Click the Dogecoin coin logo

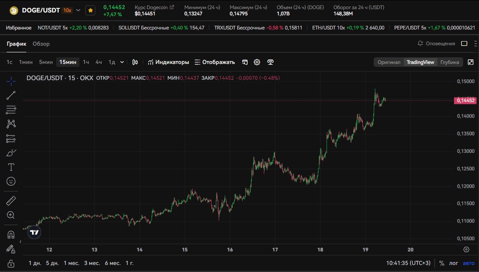pyautogui.click(x=14, y=11)
